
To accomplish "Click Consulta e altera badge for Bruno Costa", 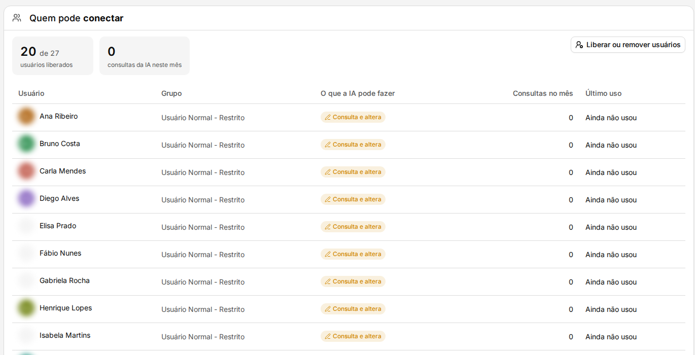I will pyautogui.click(x=353, y=145).
